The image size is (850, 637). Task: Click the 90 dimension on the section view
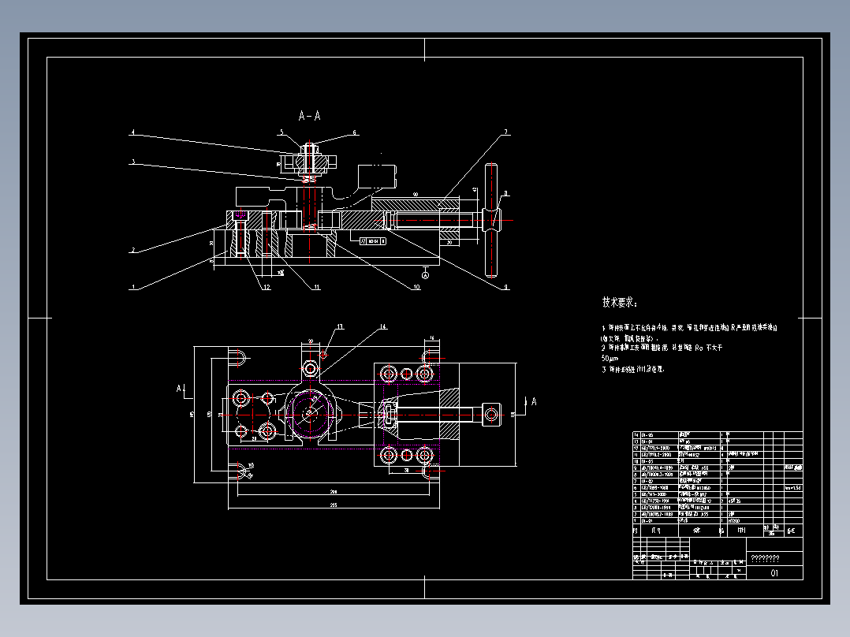click(x=416, y=194)
